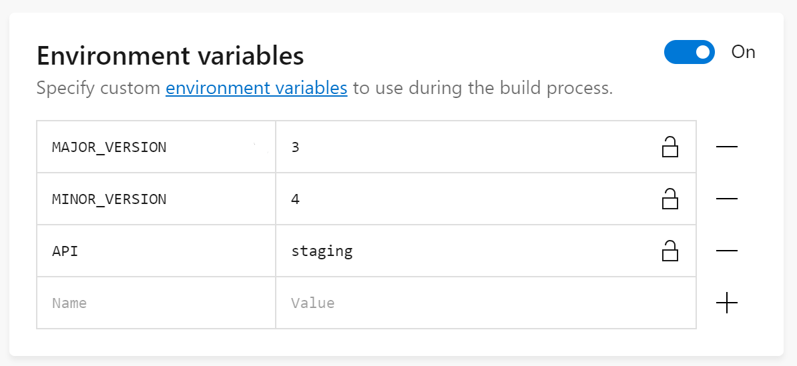Focus the API name field
Image resolution: width=797 pixels, height=366 pixels.
click(156, 251)
